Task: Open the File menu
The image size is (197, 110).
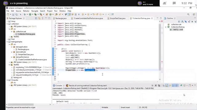Action: click(x=8, y=11)
